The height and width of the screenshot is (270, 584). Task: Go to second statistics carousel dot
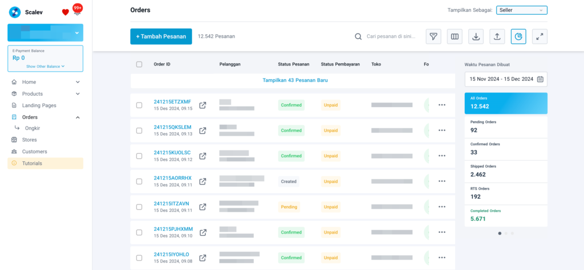[506, 234]
